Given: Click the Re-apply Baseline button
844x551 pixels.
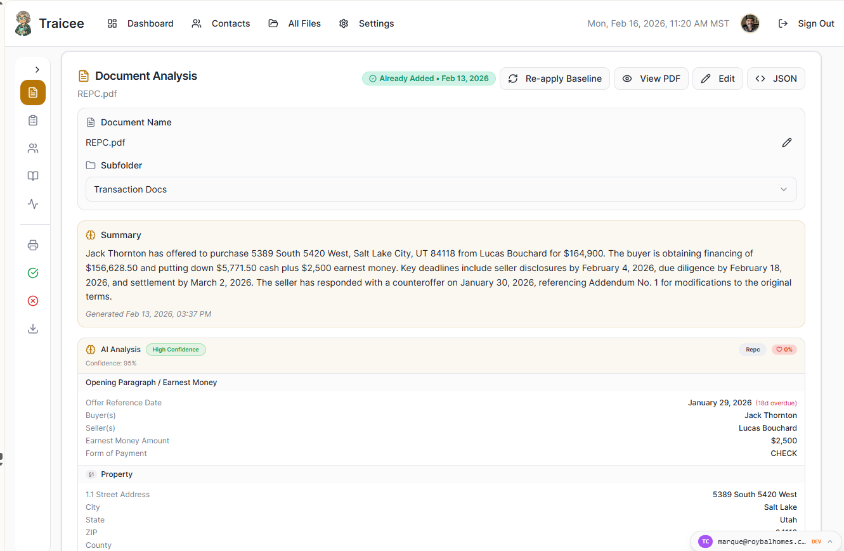Looking at the screenshot, I should pyautogui.click(x=555, y=79).
